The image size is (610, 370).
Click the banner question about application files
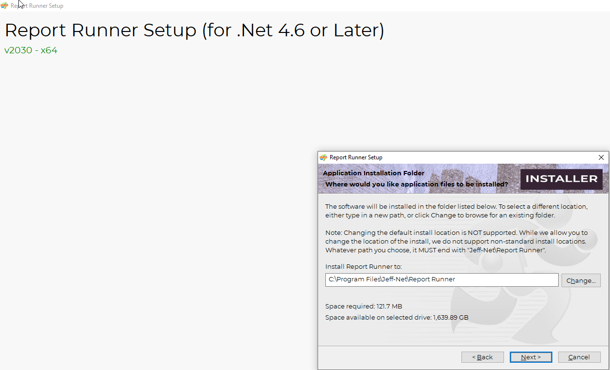pyautogui.click(x=416, y=185)
